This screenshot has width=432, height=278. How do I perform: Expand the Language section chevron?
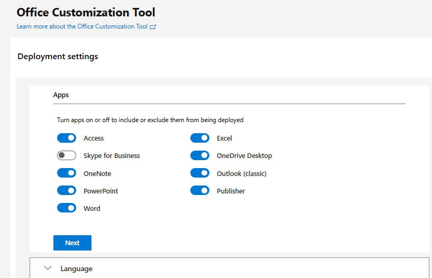point(48,268)
